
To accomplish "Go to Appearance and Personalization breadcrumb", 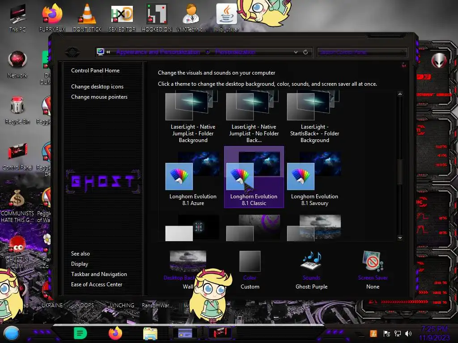I will click(x=158, y=52).
